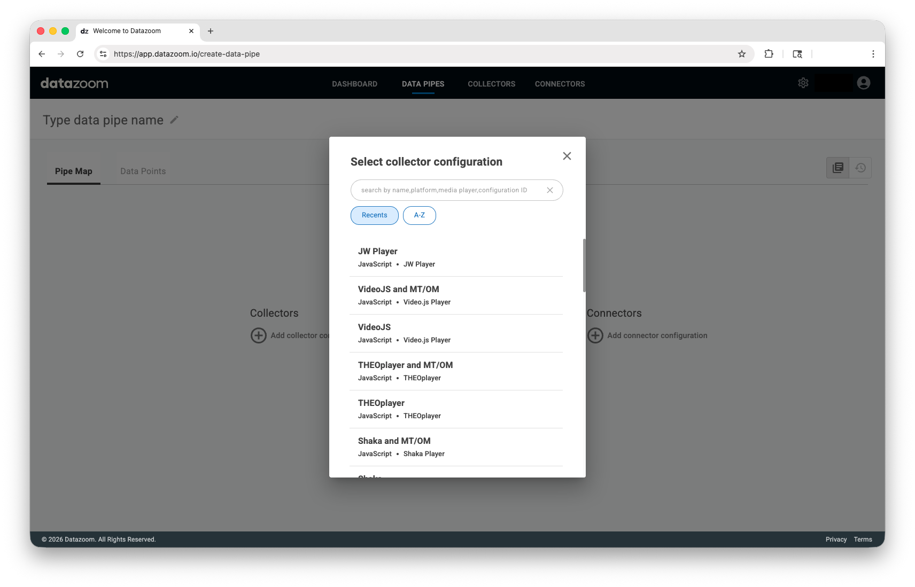This screenshot has width=915, height=587.
Task: Select the THEOplayer and MT/OM collector
Action: tap(456, 371)
